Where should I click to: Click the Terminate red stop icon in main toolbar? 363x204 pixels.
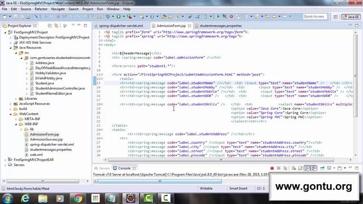pyautogui.click(x=231, y=16)
